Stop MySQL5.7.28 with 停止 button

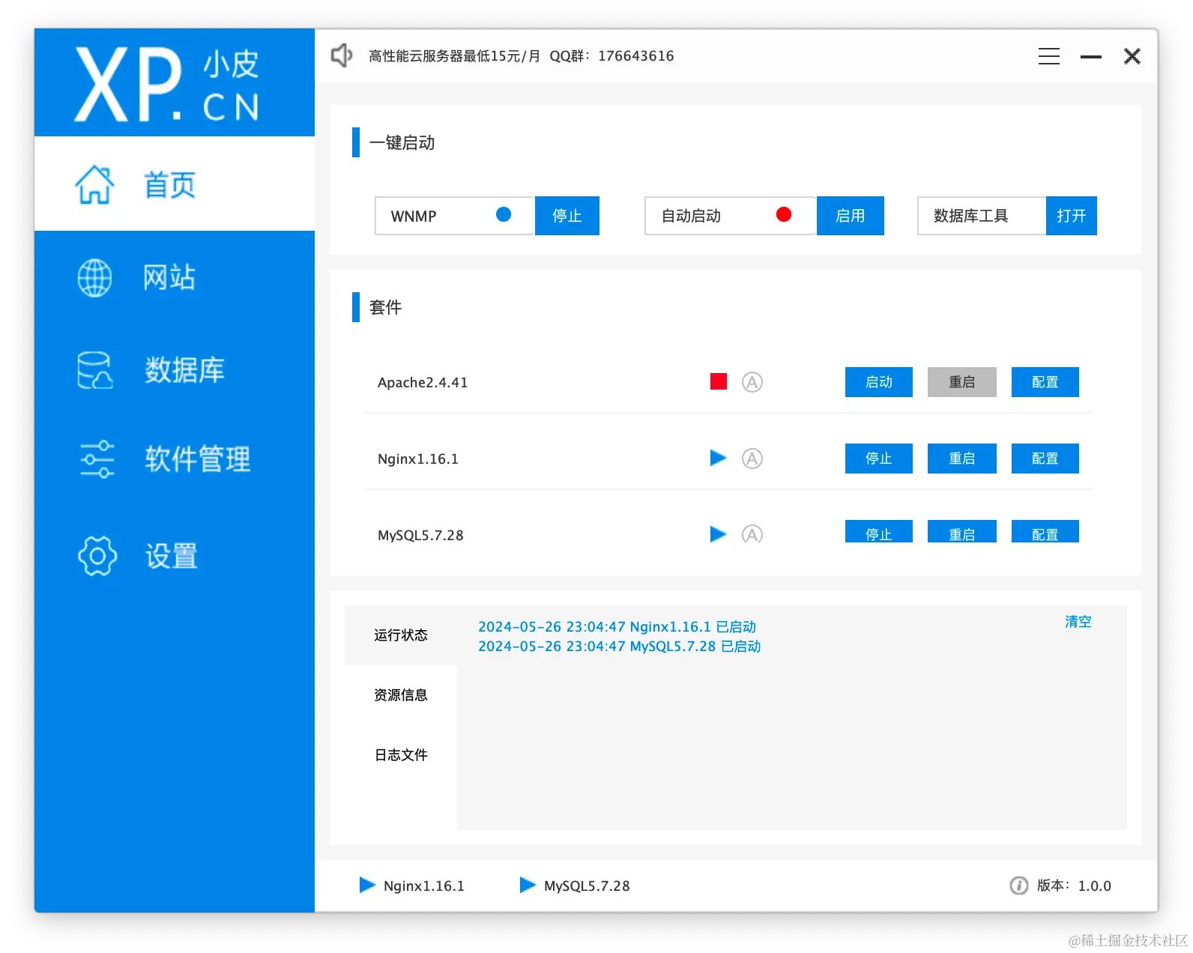click(879, 532)
